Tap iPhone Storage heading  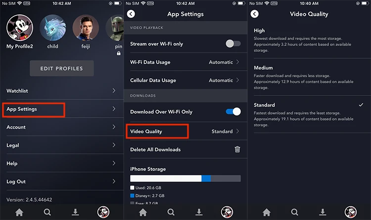click(x=148, y=169)
